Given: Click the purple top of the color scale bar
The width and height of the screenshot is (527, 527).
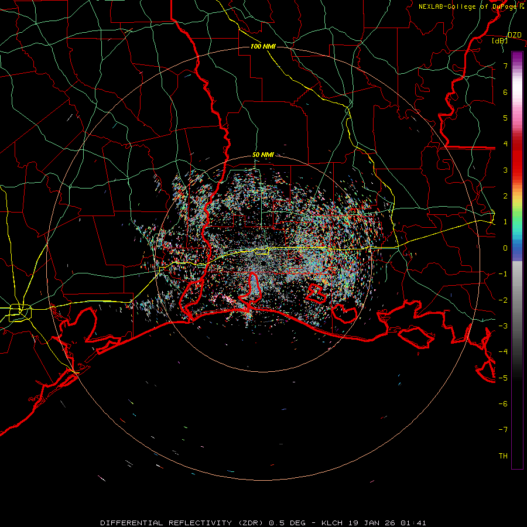Looking at the screenshot, I should point(517,57).
